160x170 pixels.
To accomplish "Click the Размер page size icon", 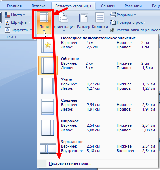I will click(x=83, y=18).
